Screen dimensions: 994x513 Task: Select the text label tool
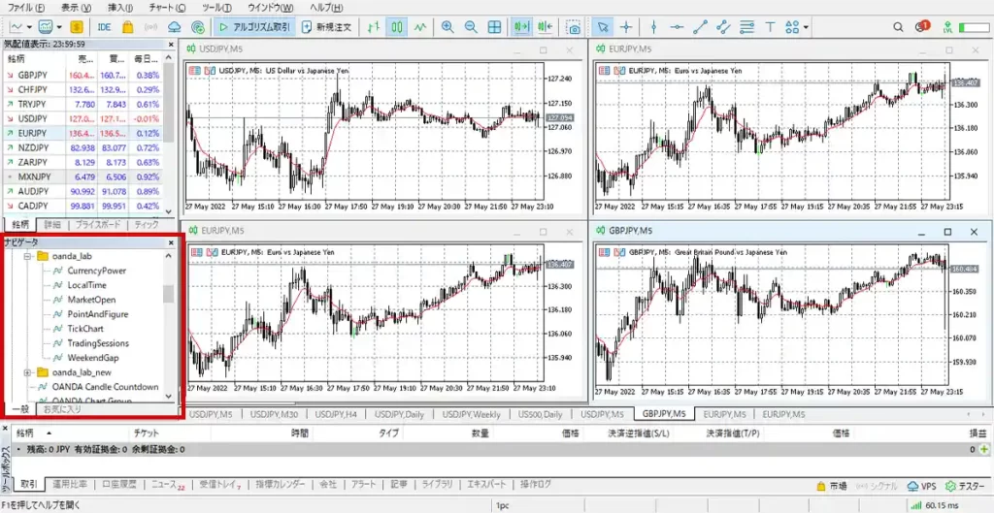(x=771, y=27)
